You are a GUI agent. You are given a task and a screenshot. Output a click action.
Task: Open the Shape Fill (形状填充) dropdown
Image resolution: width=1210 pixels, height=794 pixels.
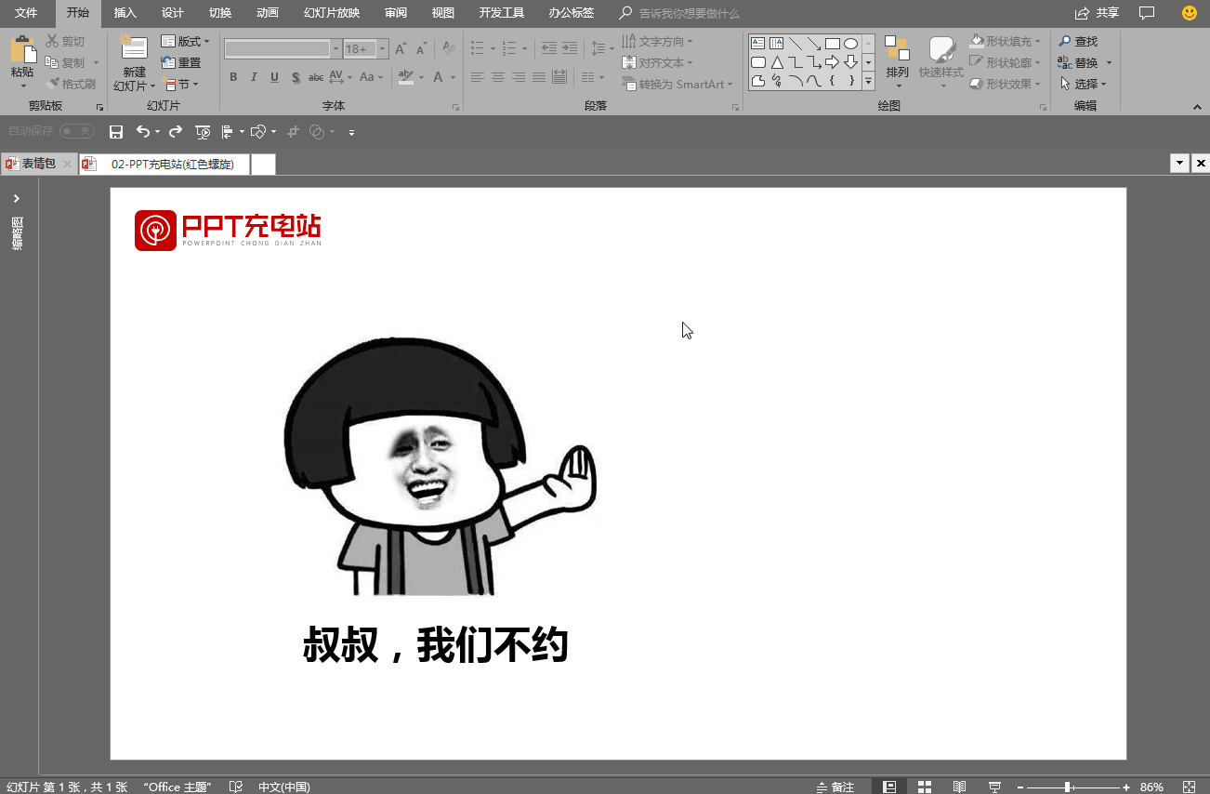coord(1005,41)
